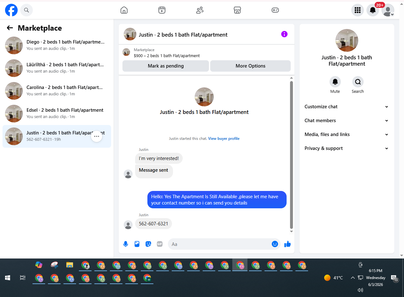
Task: Expand the Privacy & support section
Action: tap(347, 148)
